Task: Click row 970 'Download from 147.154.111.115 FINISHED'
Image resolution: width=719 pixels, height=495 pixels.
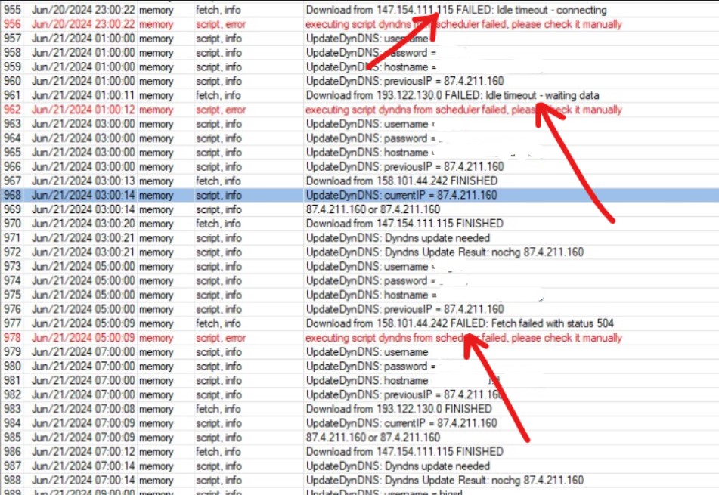Action: click(404, 223)
